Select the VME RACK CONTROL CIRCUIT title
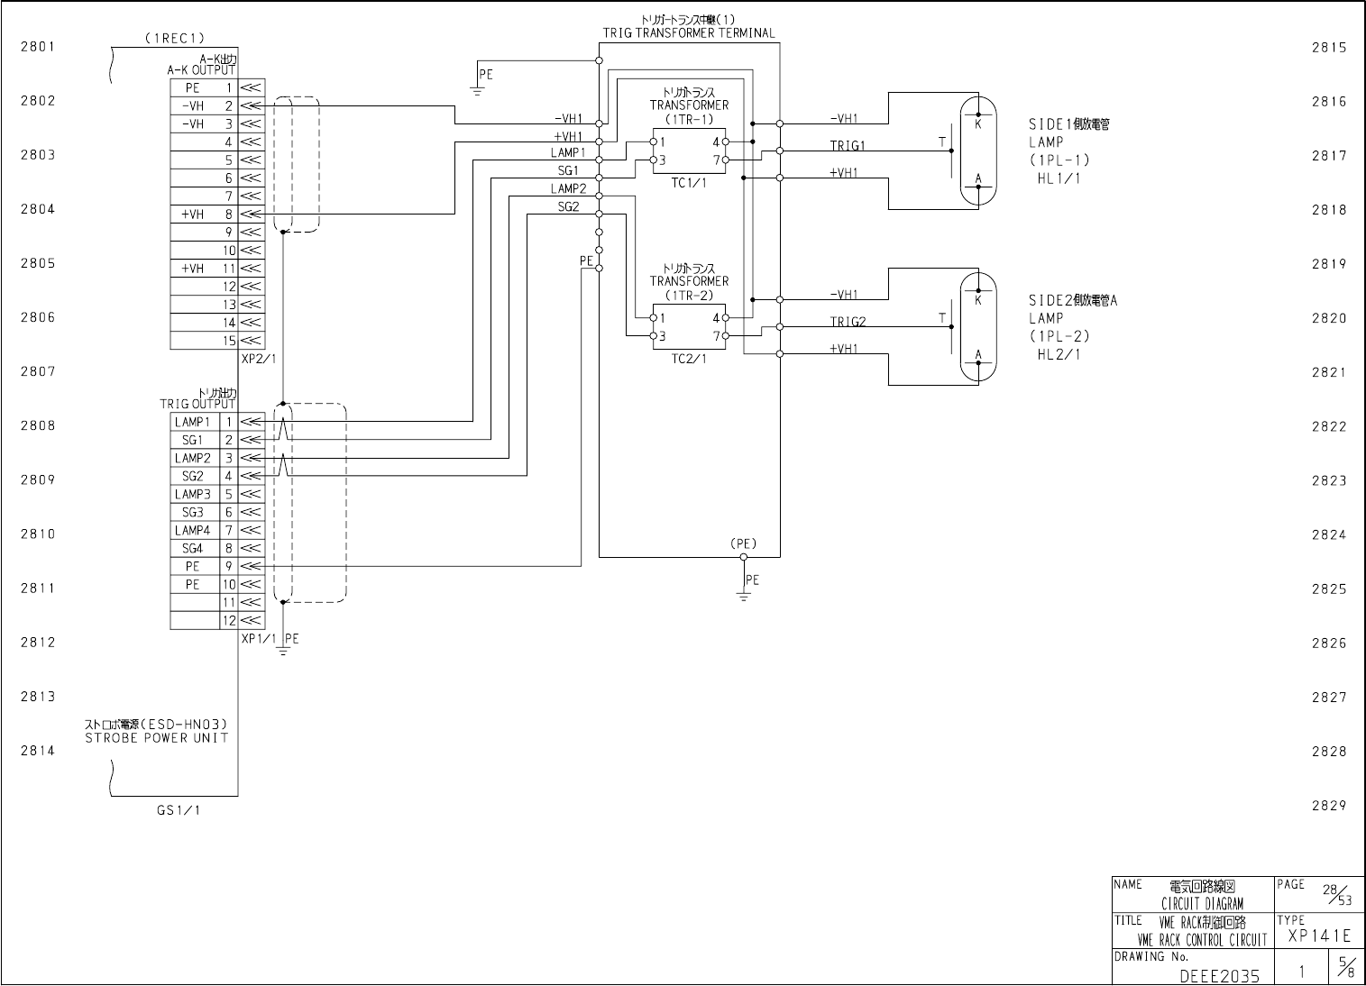1366x986 pixels. [x=1203, y=940]
